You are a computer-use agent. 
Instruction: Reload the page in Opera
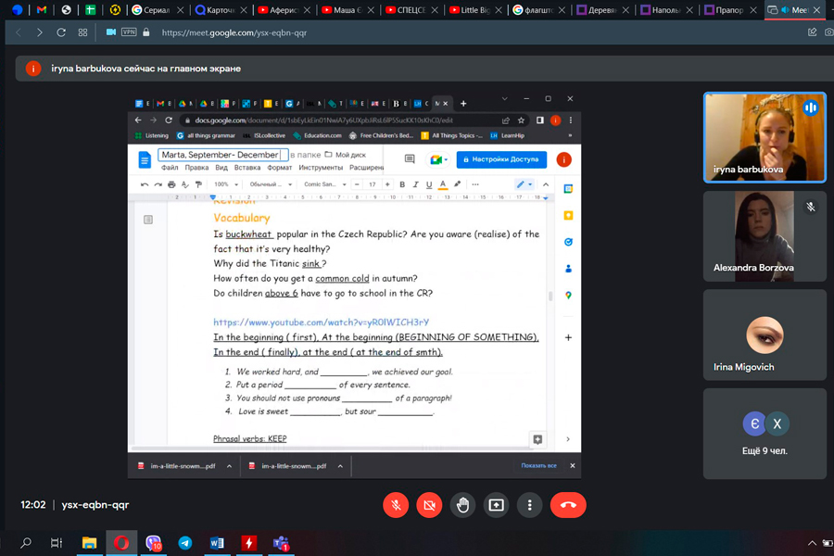point(61,32)
